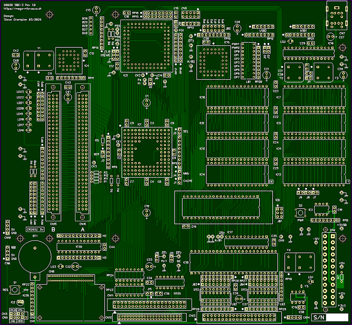This screenshot has height=325, width=352.
Task: Select the Y1 oscillator footprint
Action: click(38, 61)
